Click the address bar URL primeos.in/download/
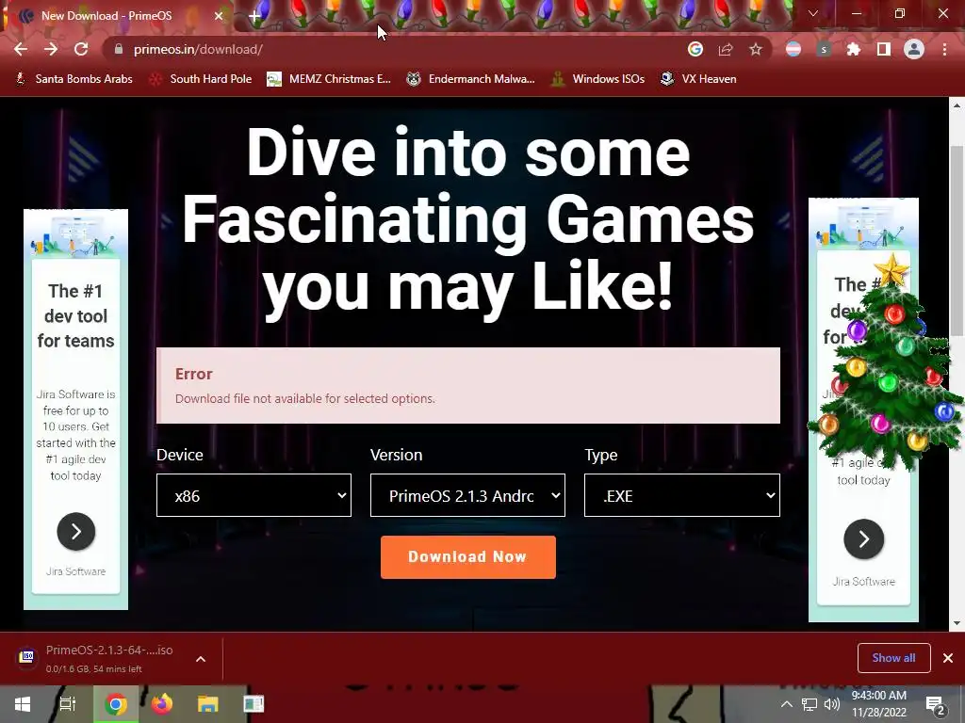Screen dimensions: 965x723 [198, 49]
